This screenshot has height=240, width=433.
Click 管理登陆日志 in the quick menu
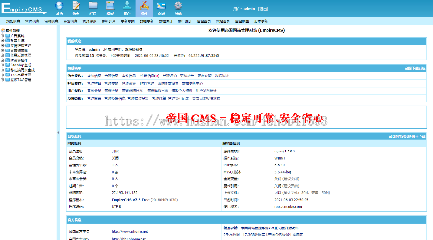pyautogui.click(x=132, y=90)
